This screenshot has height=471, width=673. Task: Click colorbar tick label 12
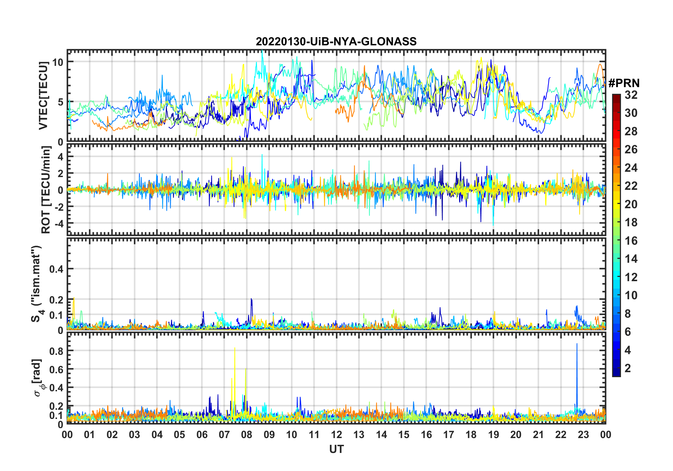coord(631,277)
